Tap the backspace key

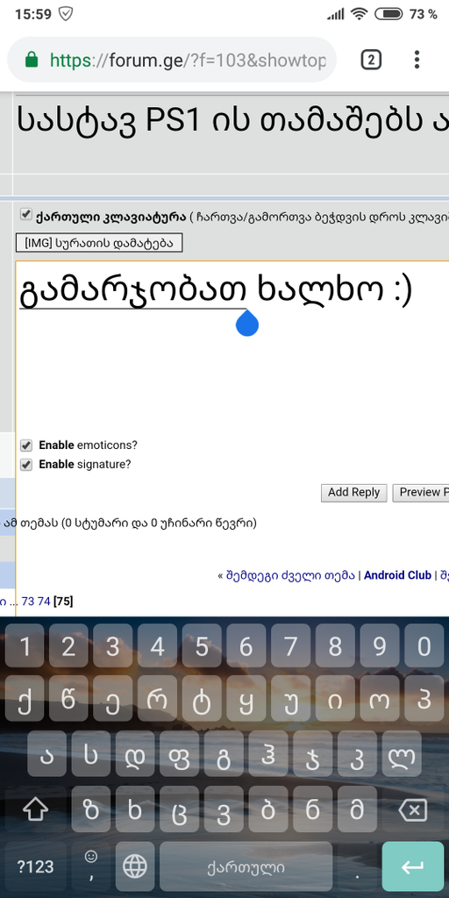[x=412, y=809]
